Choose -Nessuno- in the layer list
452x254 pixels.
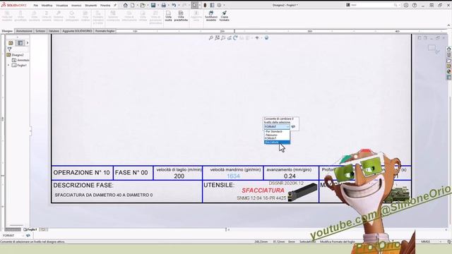277,135
